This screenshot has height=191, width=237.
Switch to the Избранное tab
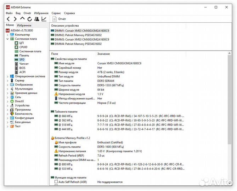[24, 25]
